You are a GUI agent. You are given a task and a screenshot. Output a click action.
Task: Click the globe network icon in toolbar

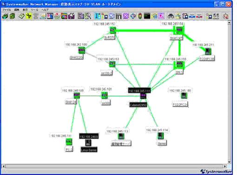154,16
